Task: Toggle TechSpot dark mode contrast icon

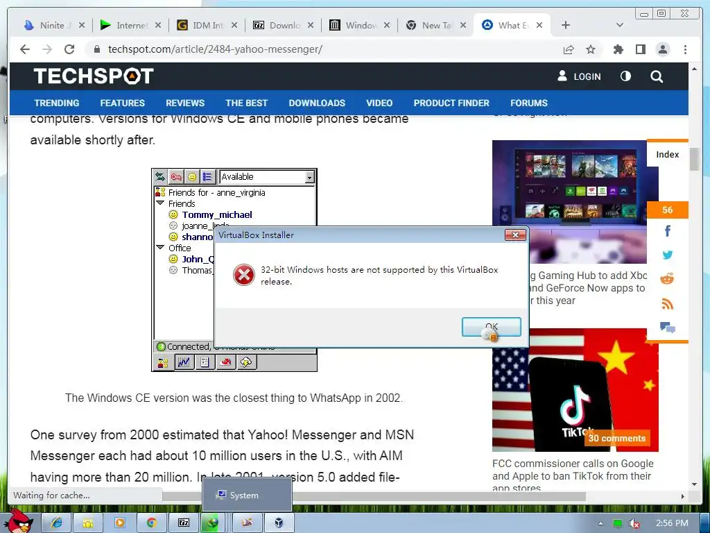Action: pos(625,76)
